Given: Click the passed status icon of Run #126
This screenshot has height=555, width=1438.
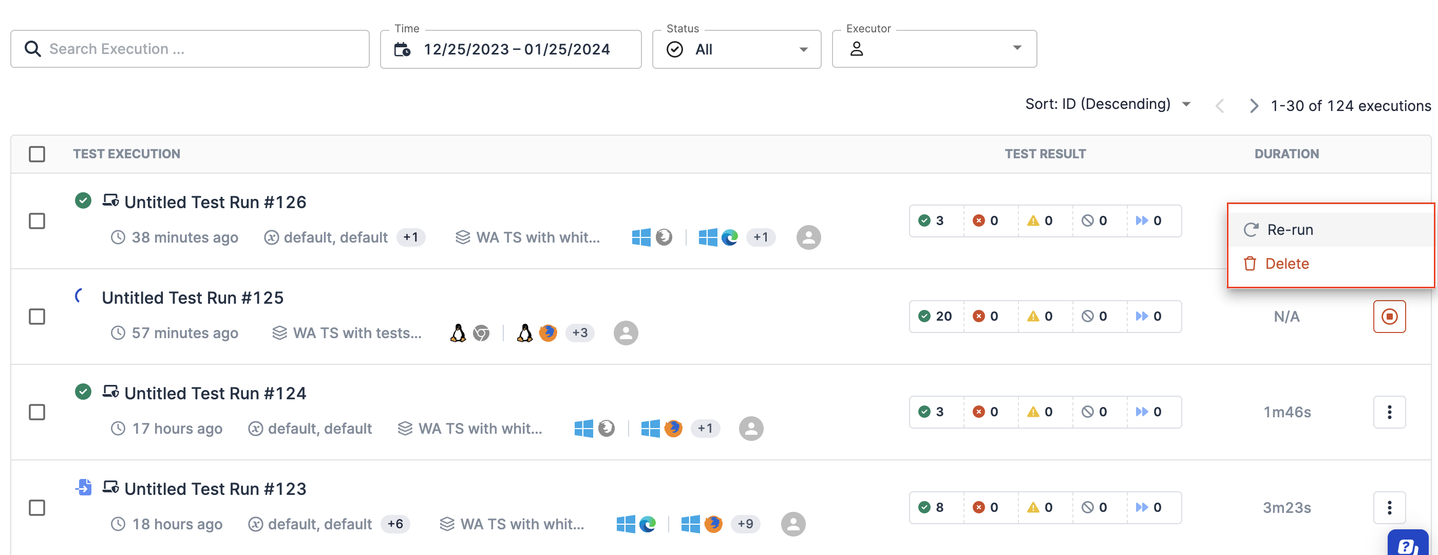Looking at the screenshot, I should pos(83,200).
